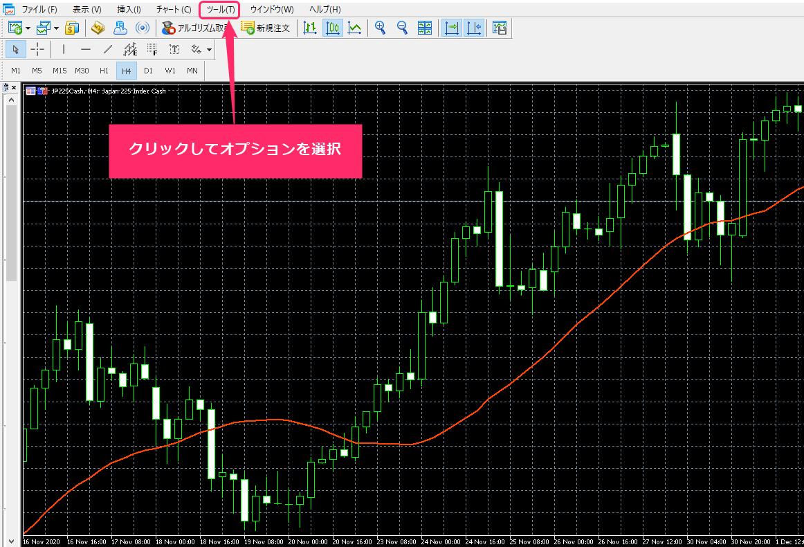The image size is (804, 547).
Task: Toggle chart shift from right edge
Action: (x=474, y=28)
